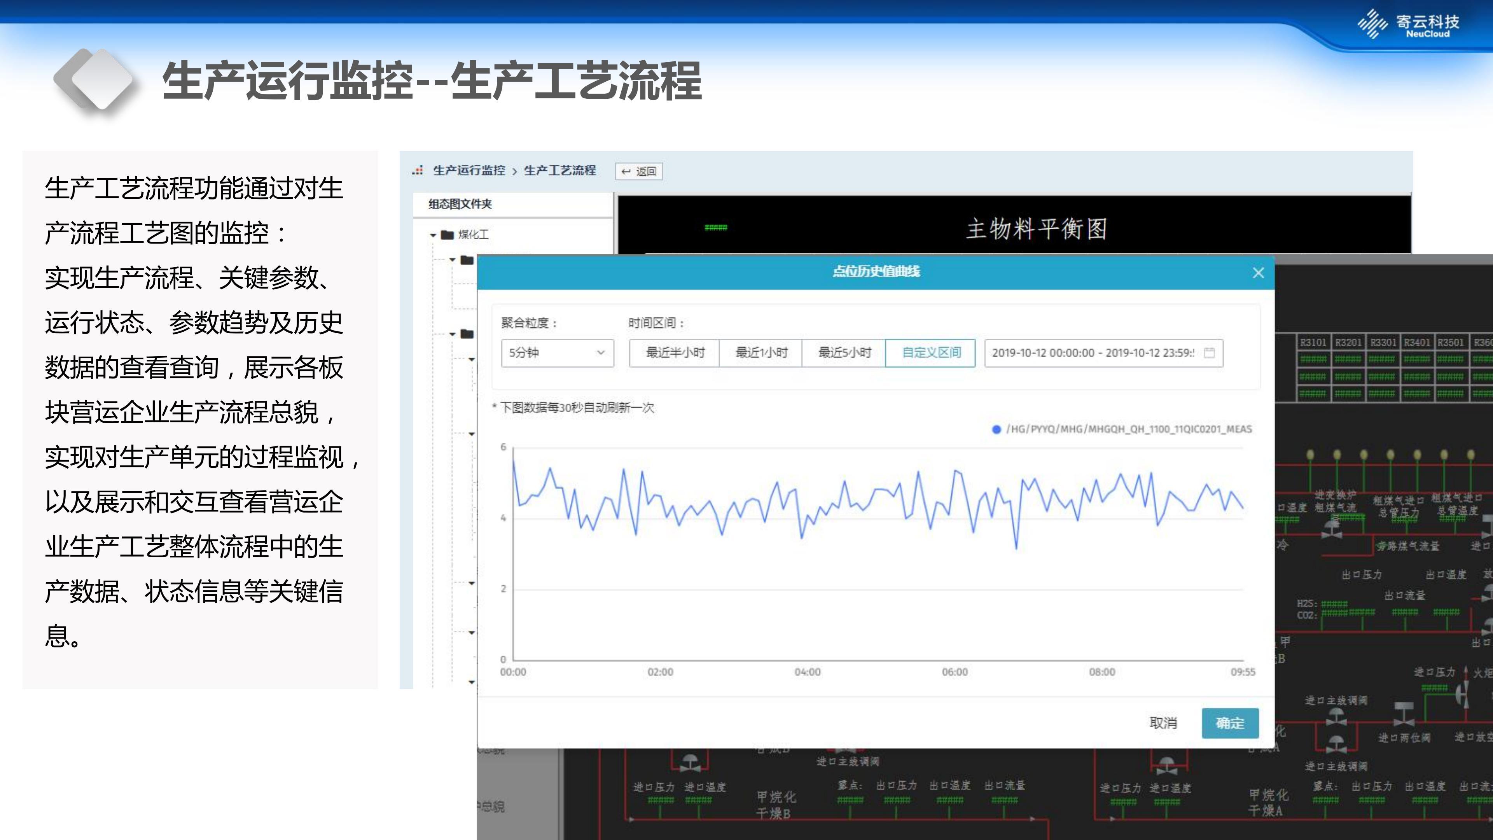The width and height of the screenshot is (1493, 840).
Task: Click the R3201 column header
Action: pyautogui.click(x=1348, y=343)
